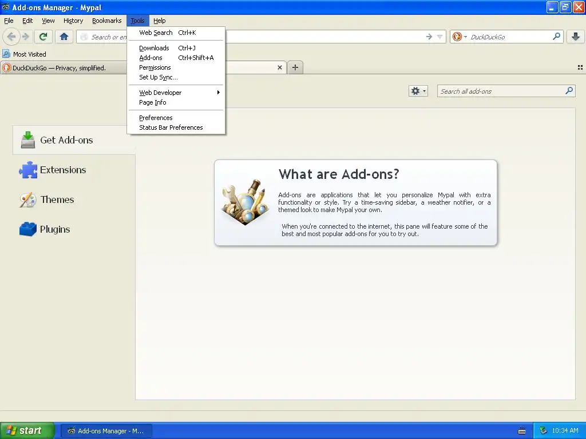Choose Downloads from Tools menu
The image size is (586, 439).
click(176, 48)
